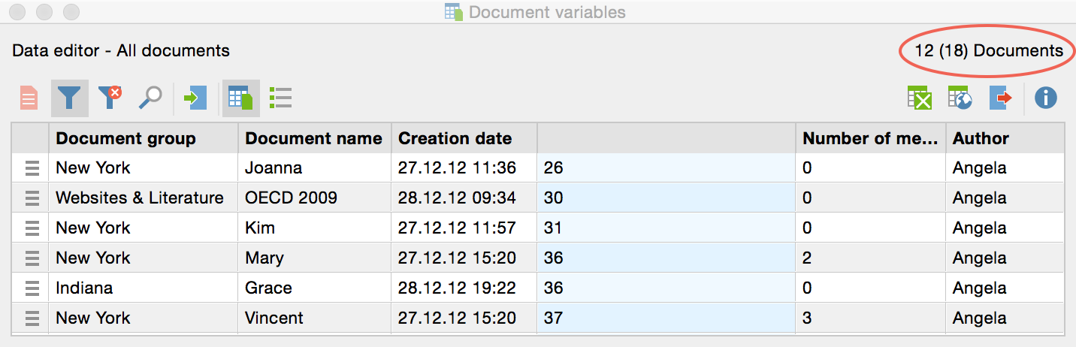Sort by Creation date column header
The image size is (1076, 347).
455,138
